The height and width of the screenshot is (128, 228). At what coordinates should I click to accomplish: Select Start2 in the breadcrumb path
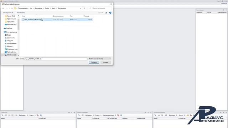point(53,9)
